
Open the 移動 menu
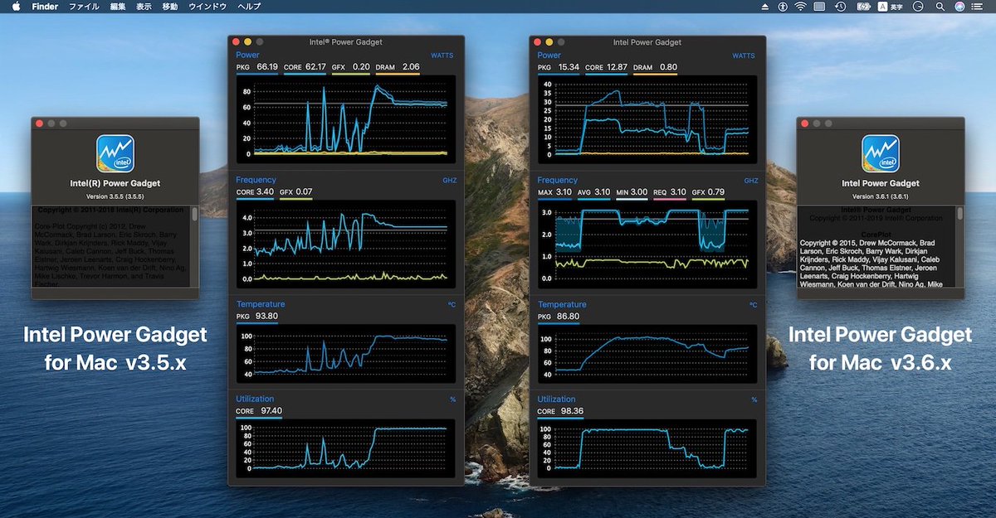[x=170, y=7]
